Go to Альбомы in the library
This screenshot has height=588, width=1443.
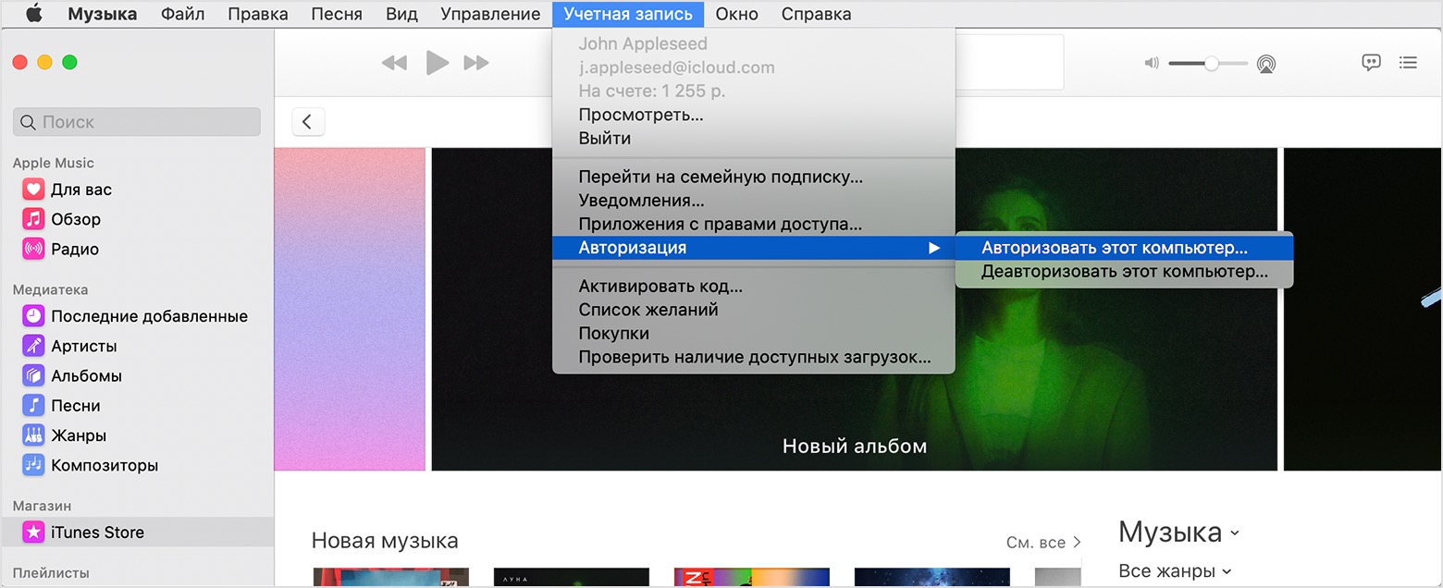(x=86, y=375)
